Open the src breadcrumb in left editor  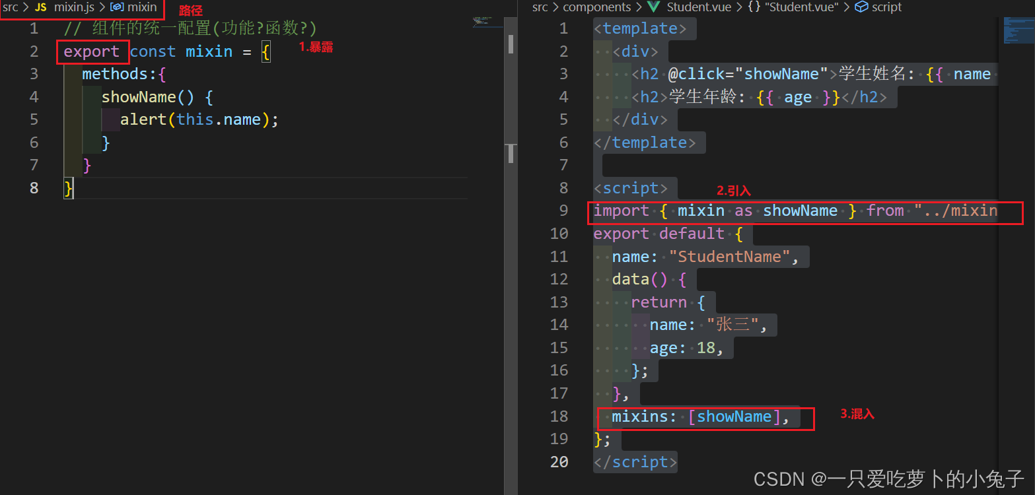click(x=10, y=7)
